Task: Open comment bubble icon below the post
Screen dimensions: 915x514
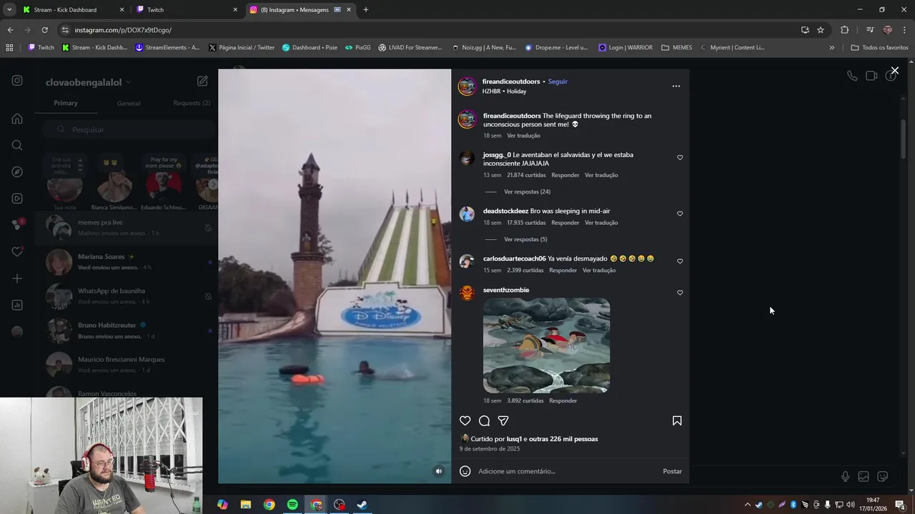Action: (x=484, y=420)
